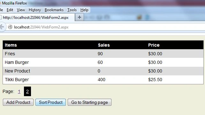Go back with the back arrow
The width and height of the screenshot is (205, 115).
coord(2,27)
